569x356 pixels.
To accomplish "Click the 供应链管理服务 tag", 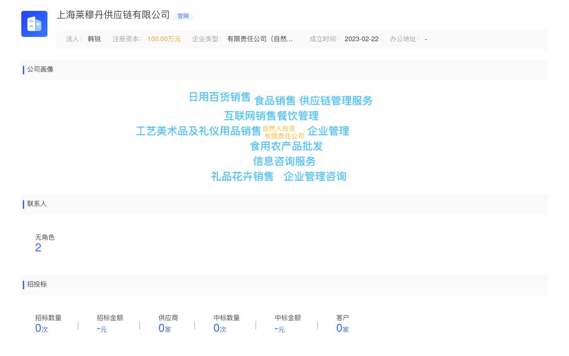I will 336,101.
